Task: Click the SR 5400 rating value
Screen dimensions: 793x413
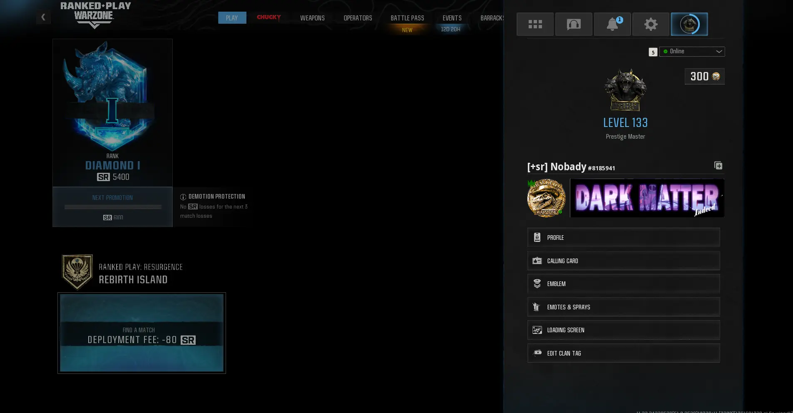Action: pyautogui.click(x=113, y=177)
